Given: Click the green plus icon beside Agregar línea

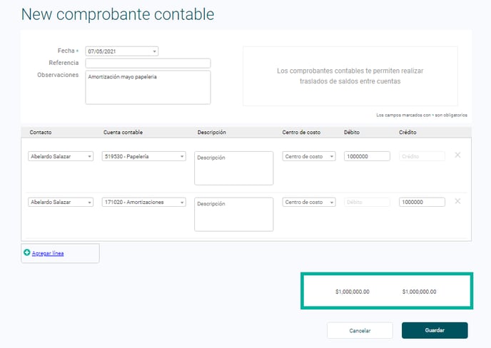Looking at the screenshot, I should pos(27,252).
